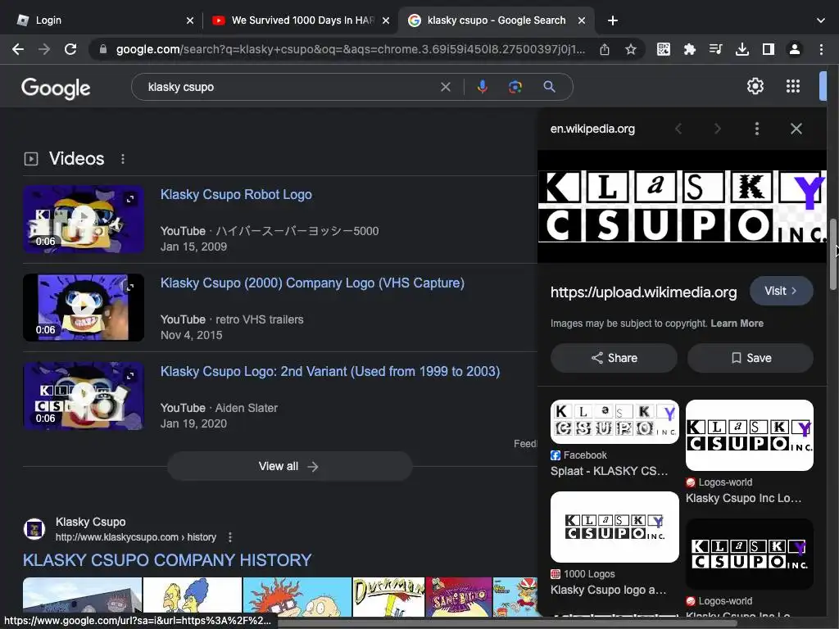
Task: Click the Google logo
Action: point(56,88)
